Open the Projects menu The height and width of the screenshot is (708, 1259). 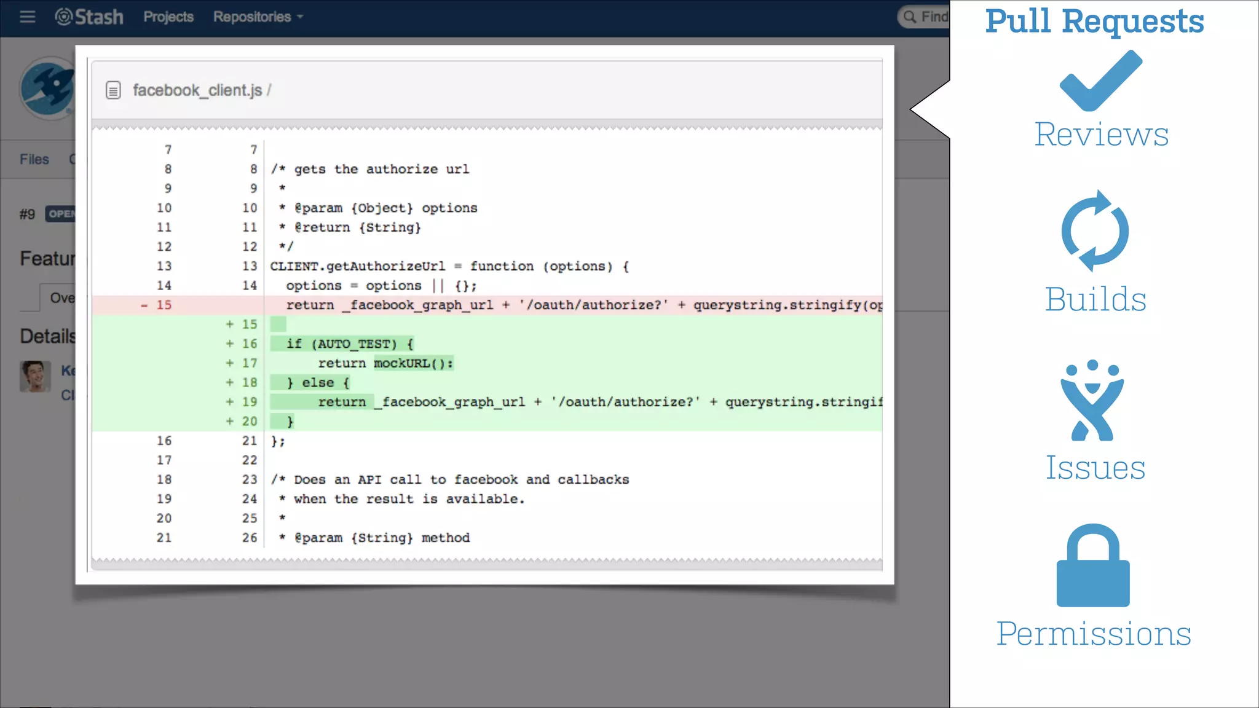pos(168,17)
